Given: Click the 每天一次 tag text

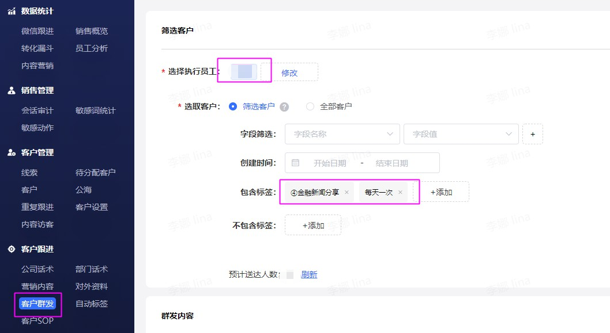Looking at the screenshot, I should coord(379,192).
